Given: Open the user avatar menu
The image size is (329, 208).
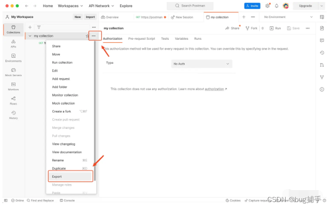Looking at the screenshot, I should [286, 6].
